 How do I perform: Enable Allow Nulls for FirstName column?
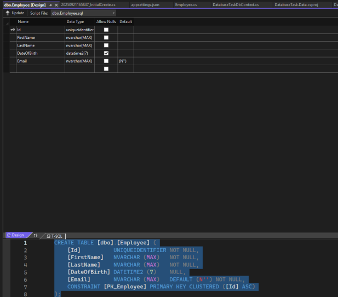106,37
